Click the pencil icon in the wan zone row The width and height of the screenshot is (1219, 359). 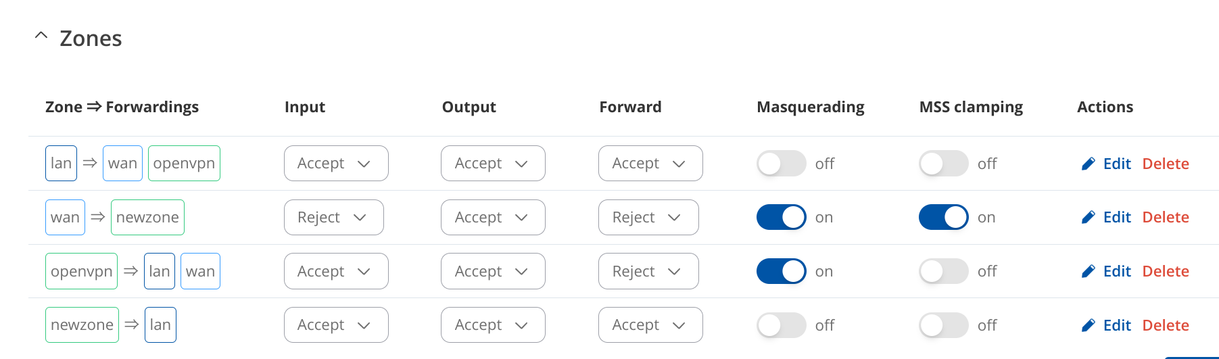(x=1088, y=217)
